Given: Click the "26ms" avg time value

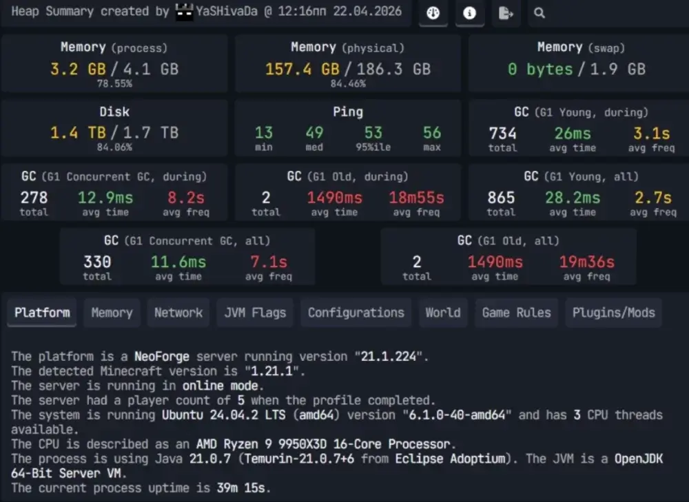Looking at the screenshot, I should tap(573, 133).
